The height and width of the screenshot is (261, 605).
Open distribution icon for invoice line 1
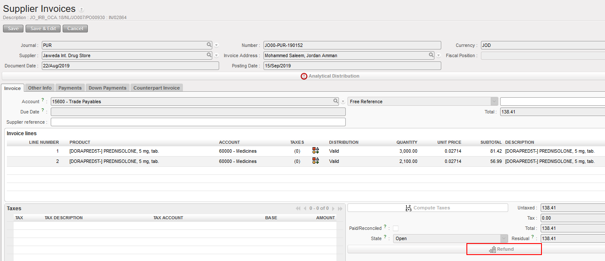click(316, 150)
